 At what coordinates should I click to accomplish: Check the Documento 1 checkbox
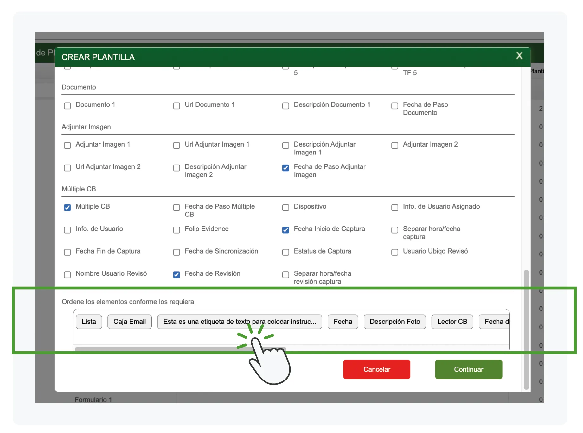67,105
